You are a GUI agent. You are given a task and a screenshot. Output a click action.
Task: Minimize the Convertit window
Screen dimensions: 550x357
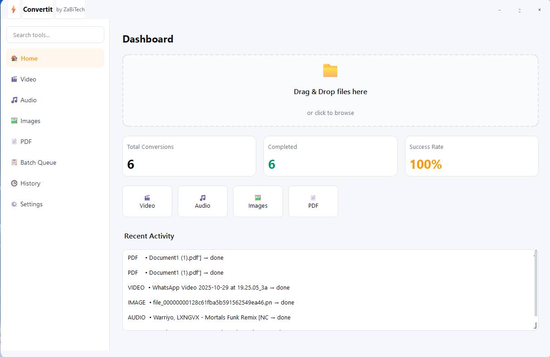click(x=500, y=10)
